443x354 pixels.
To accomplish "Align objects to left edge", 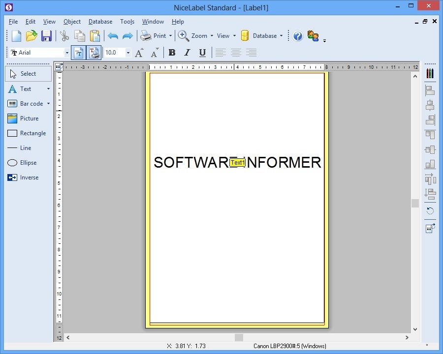I will point(430,90).
